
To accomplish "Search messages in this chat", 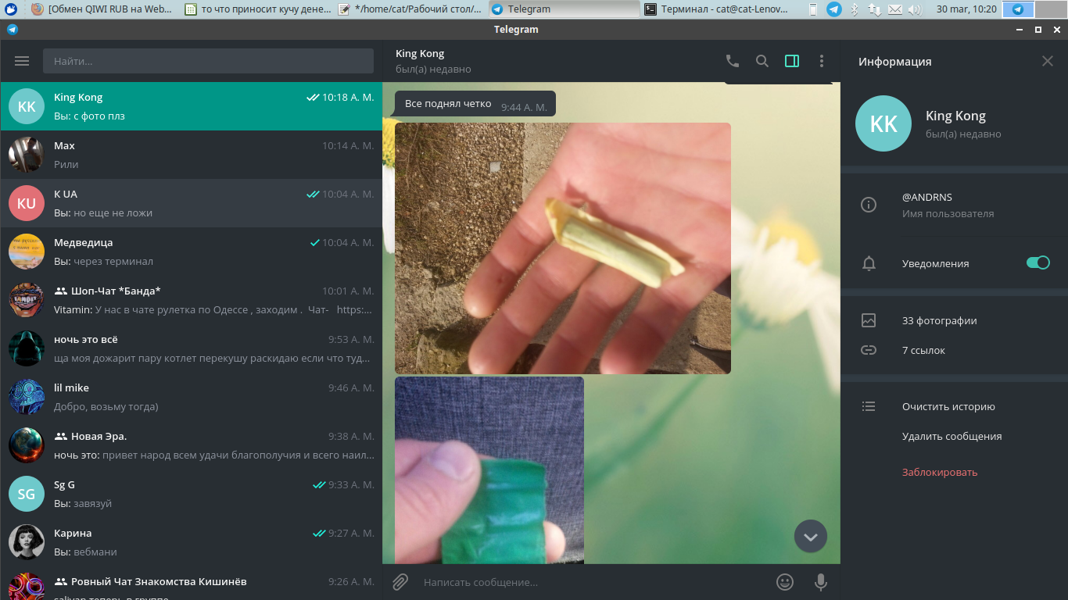I will pyautogui.click(x=762, y=61).
